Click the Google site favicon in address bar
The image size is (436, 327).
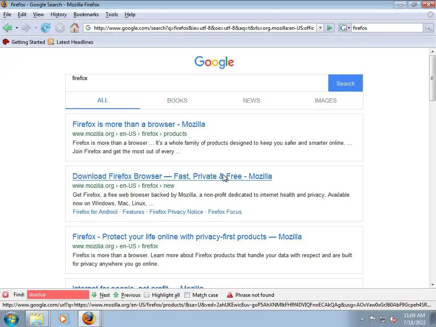[88, 28]
